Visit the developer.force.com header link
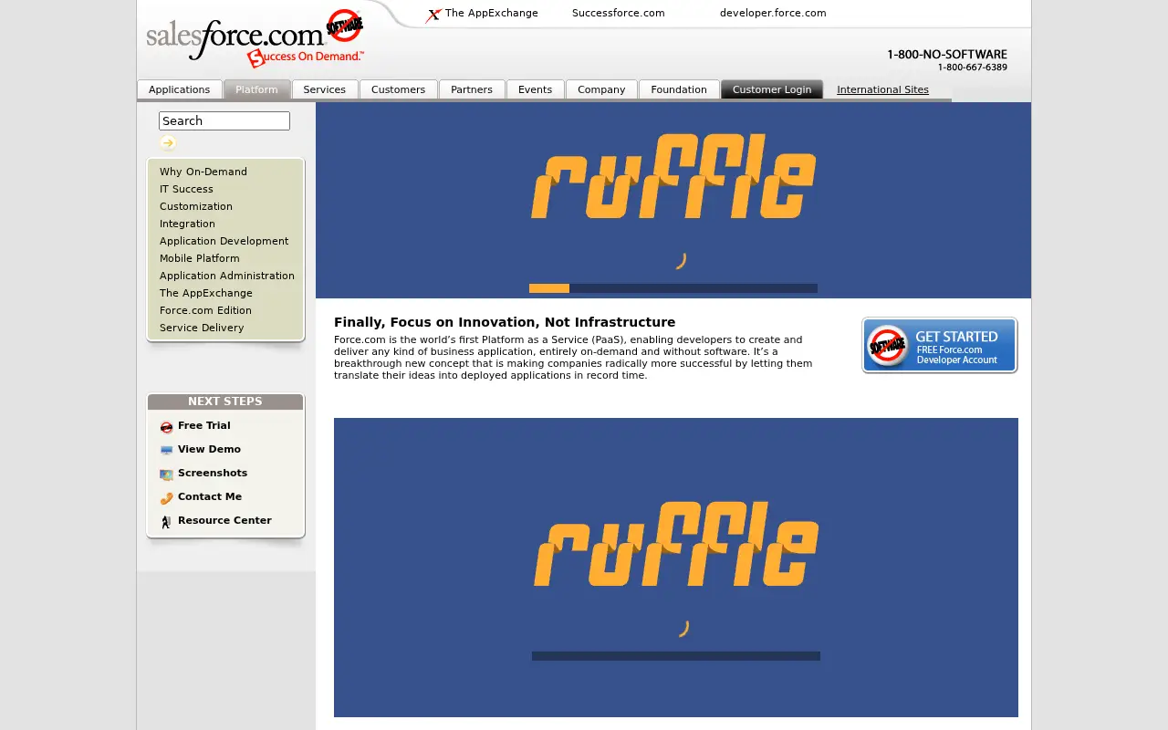 tap(773, 13)
